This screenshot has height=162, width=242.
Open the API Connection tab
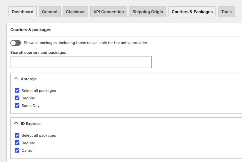(x=109, y=12)
